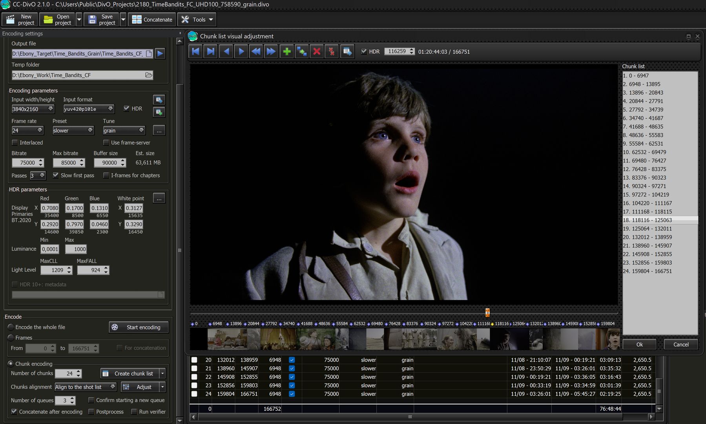Image resolution: width=706 pixels, height=424 pixels.
Task: Click the Bitrate field 75000
Action: point(25,163)
